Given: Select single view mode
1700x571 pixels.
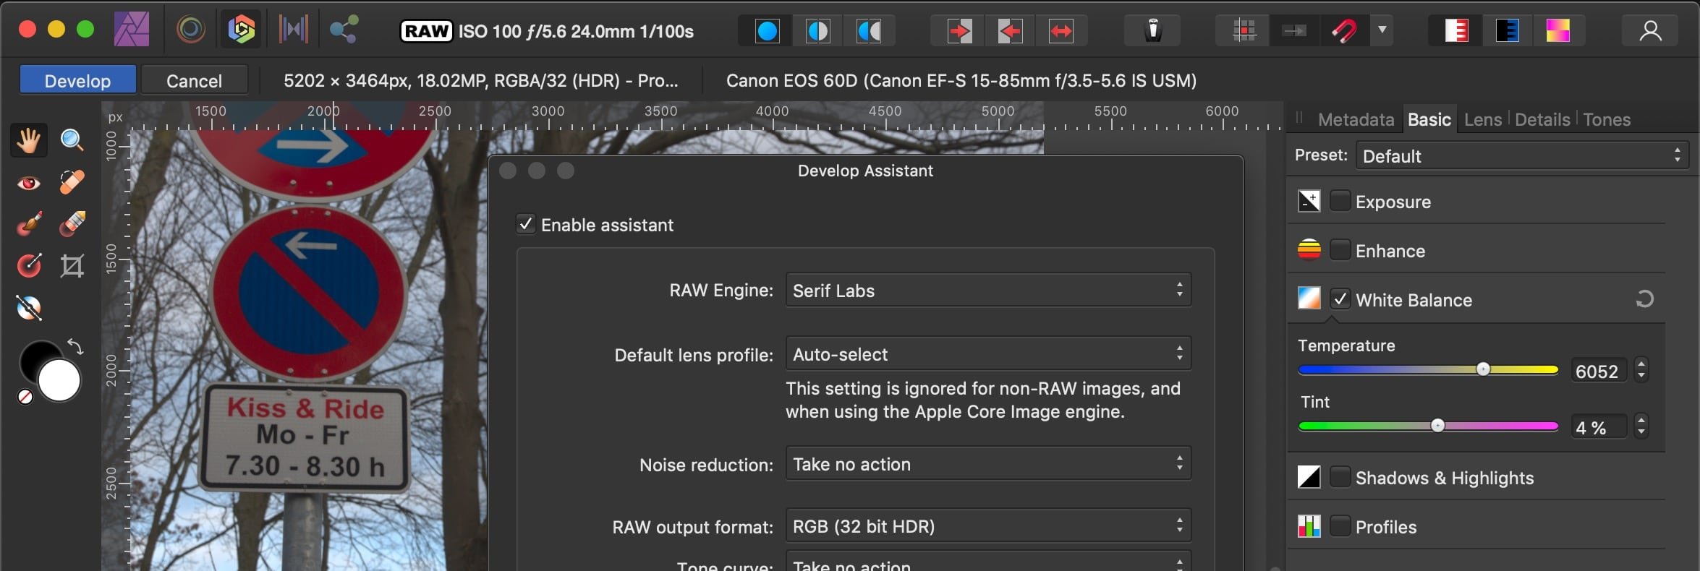Looking at the screenshot, I should (x=767, y=31).
